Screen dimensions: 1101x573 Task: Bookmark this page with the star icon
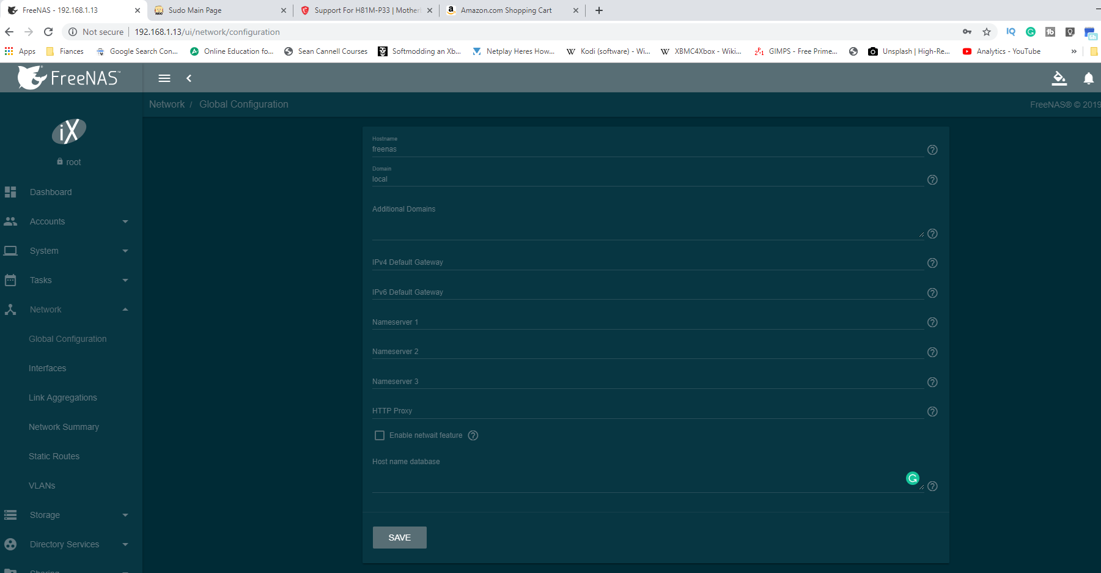click(x=987, y=32)
